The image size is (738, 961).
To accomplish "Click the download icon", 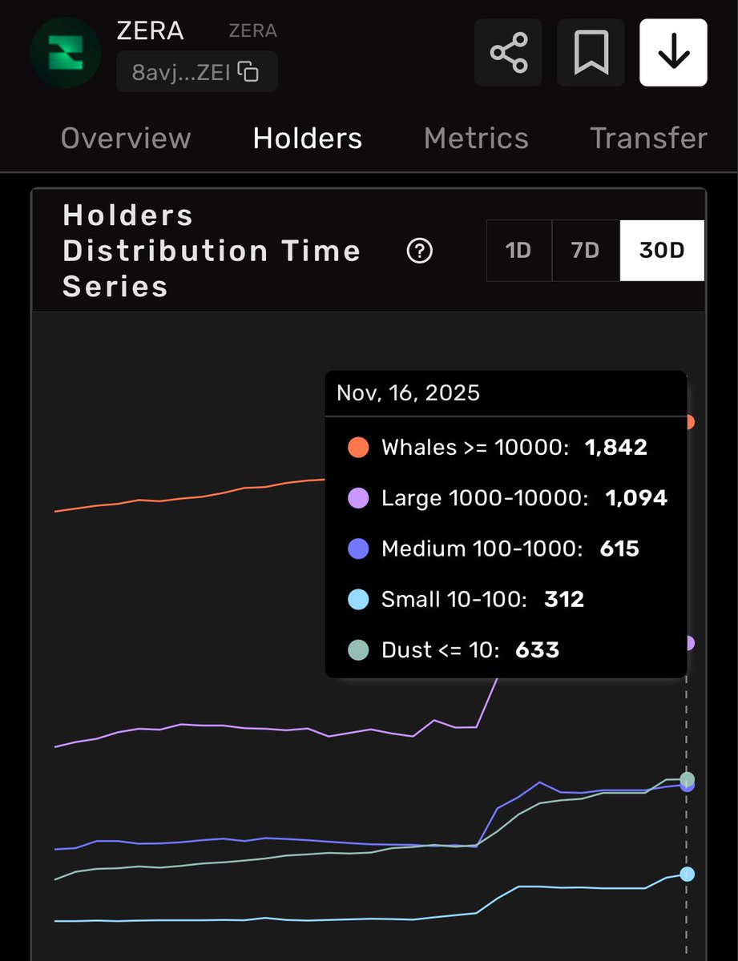I will (672, 52).
